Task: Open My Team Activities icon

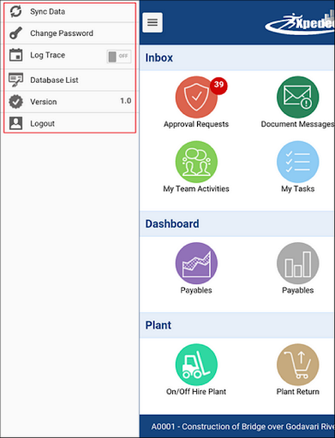Action: 196,162
